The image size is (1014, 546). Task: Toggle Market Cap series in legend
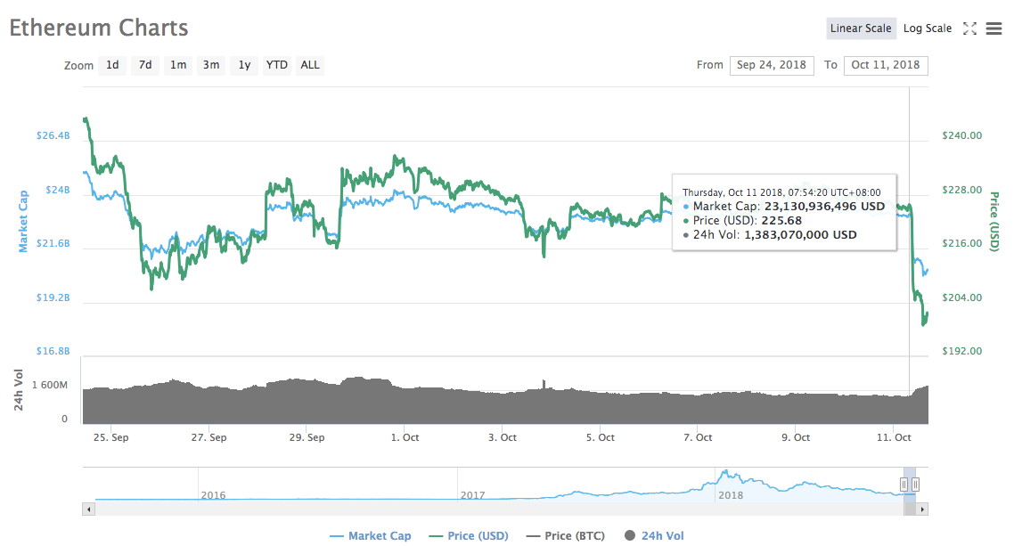coord(371,535)
